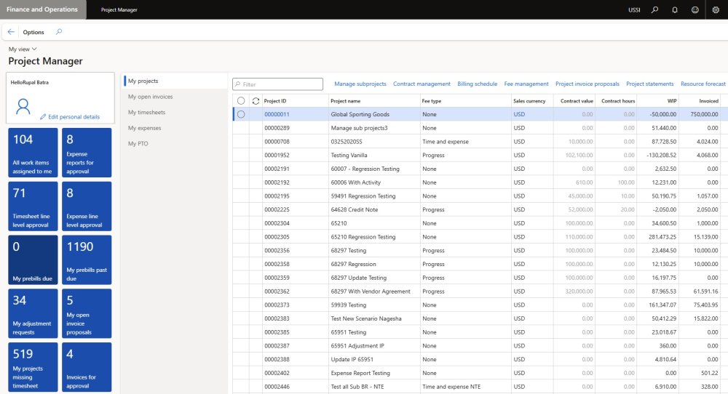Screen dimensions: 728x394
Task: Click the grid refresh icon
Action: (x=255, y=101)
